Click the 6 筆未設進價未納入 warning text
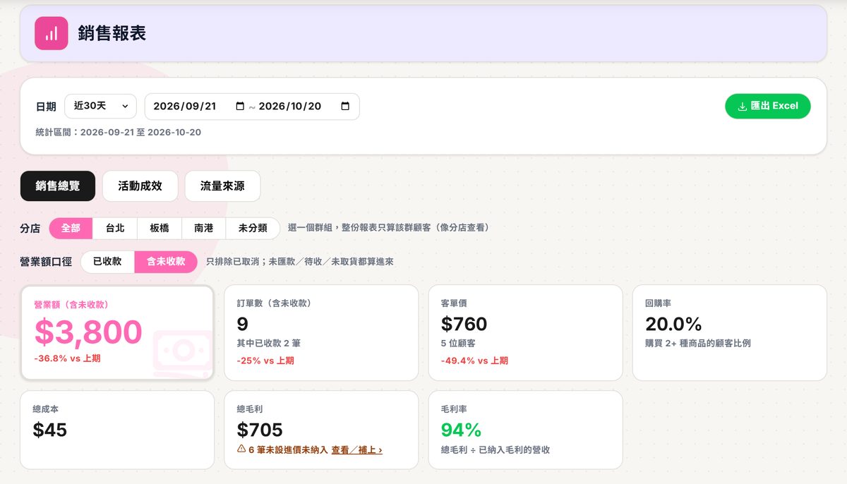This screenshot has height=484, width=847. tap(288, 449)
